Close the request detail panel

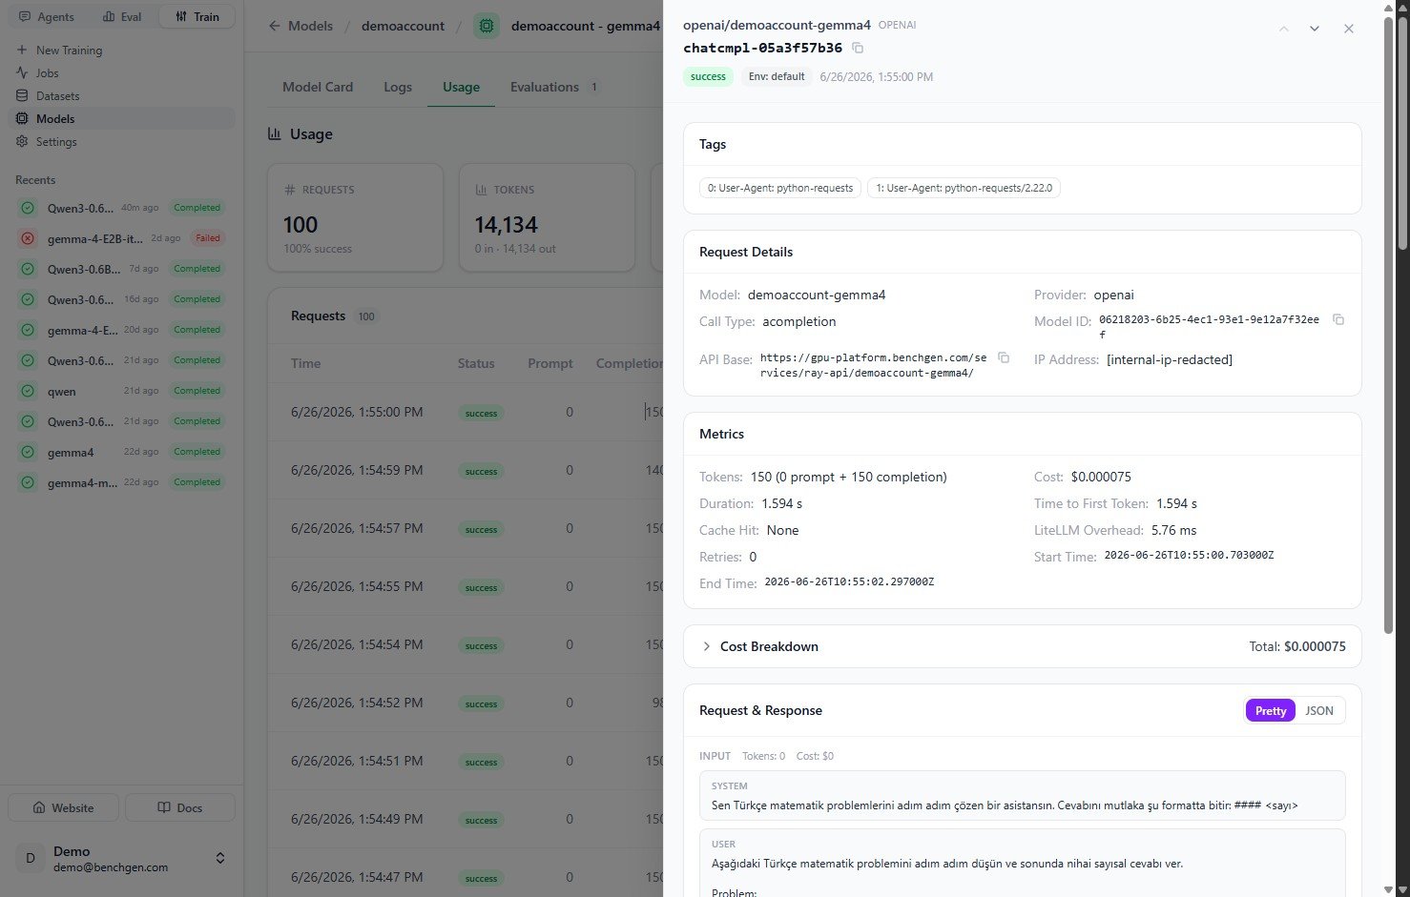tap(1348, 29)
